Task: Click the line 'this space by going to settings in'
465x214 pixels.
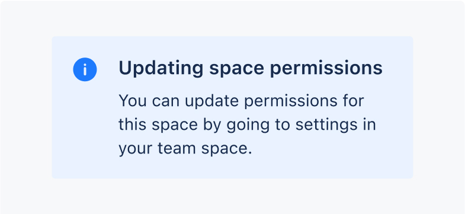Action: (x=248, y=125)
